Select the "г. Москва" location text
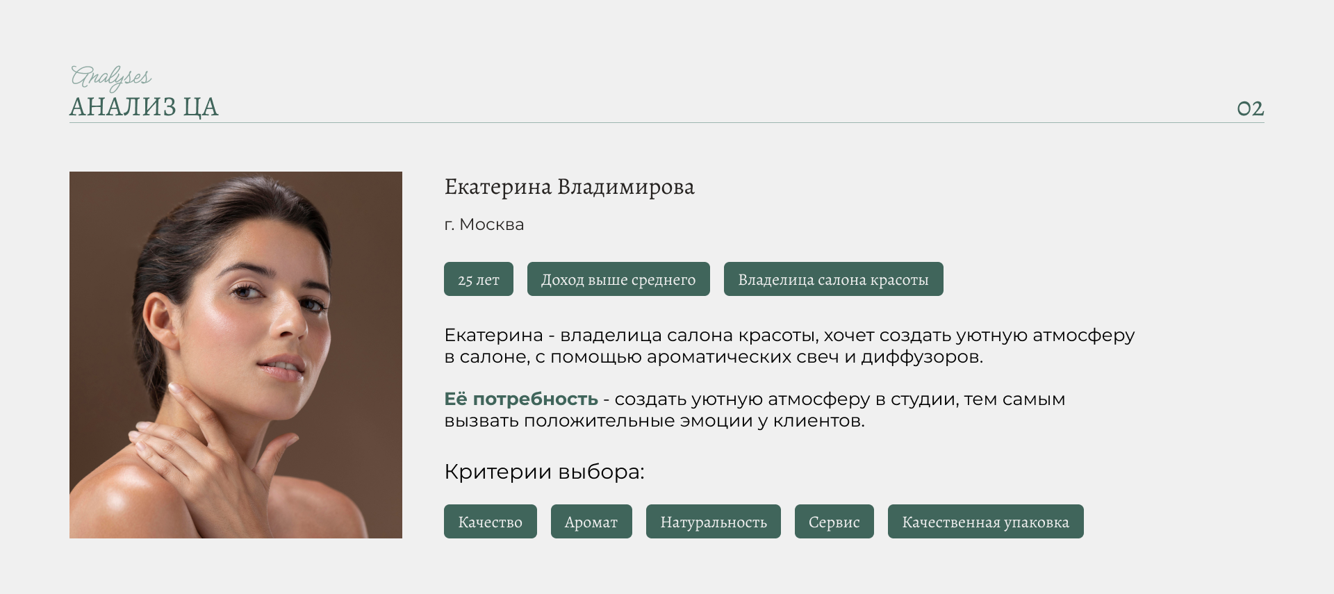 [484, 224]
